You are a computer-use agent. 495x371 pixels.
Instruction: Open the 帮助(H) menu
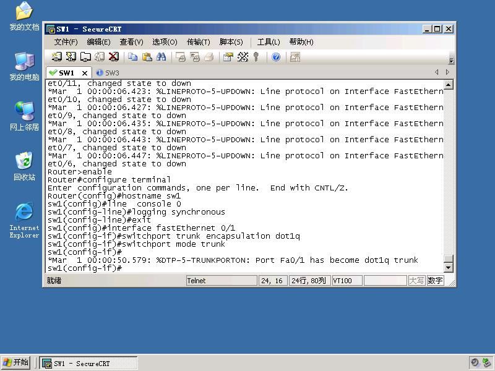[x=301, y=42]
